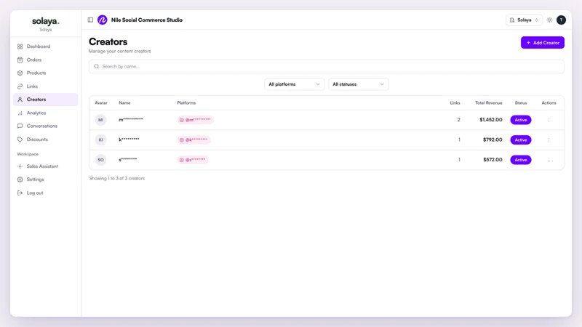
Task: Open actions menu for $792.00 creator
Action: pos(549,140)
